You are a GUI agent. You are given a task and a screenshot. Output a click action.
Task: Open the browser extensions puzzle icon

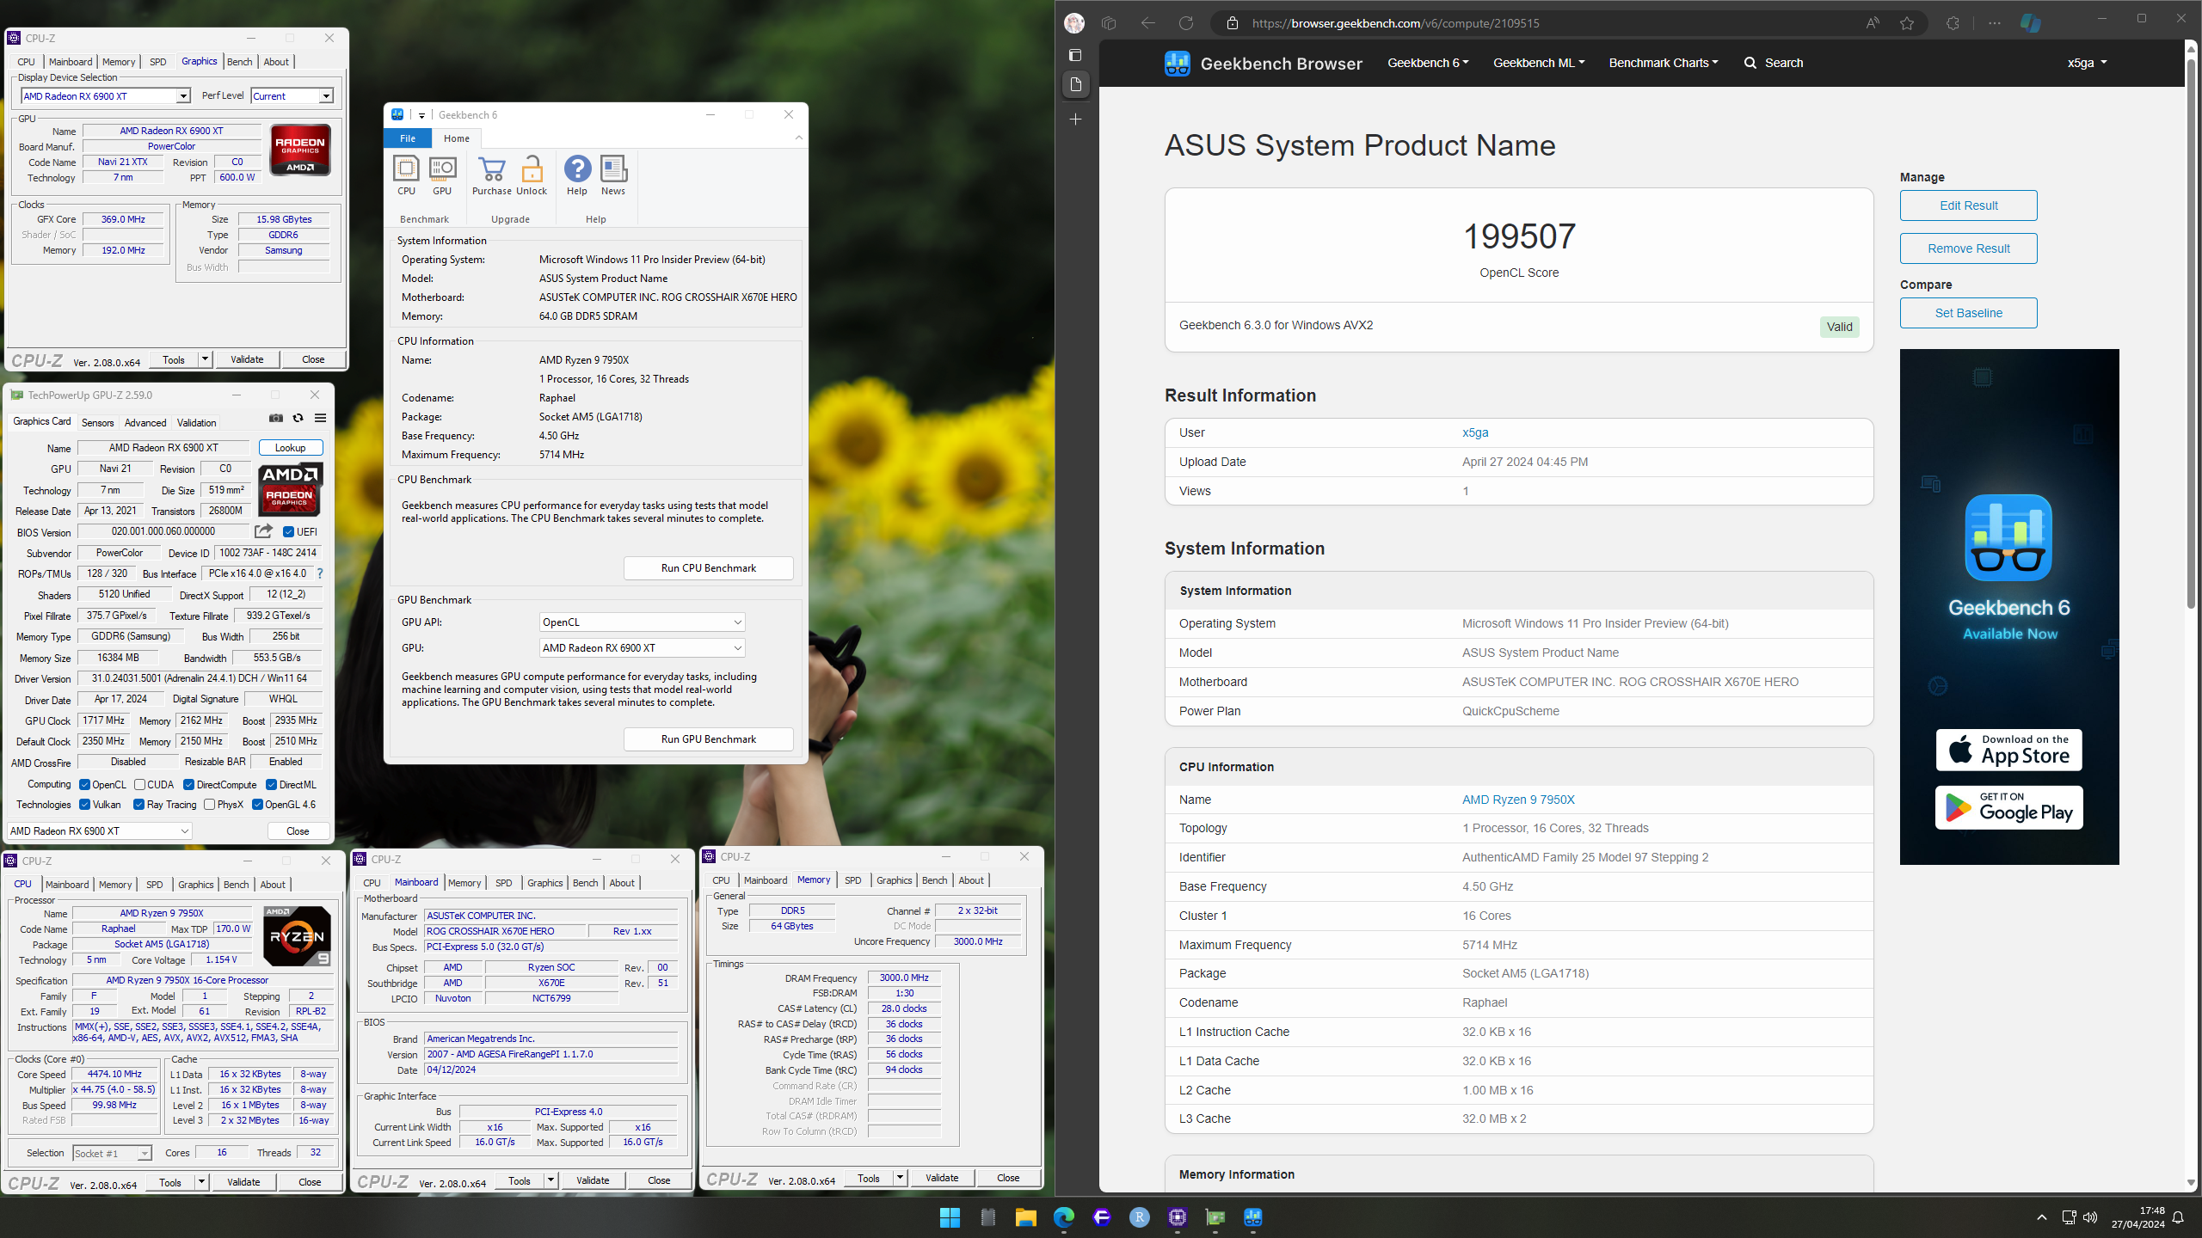[x=1953, y=23]
